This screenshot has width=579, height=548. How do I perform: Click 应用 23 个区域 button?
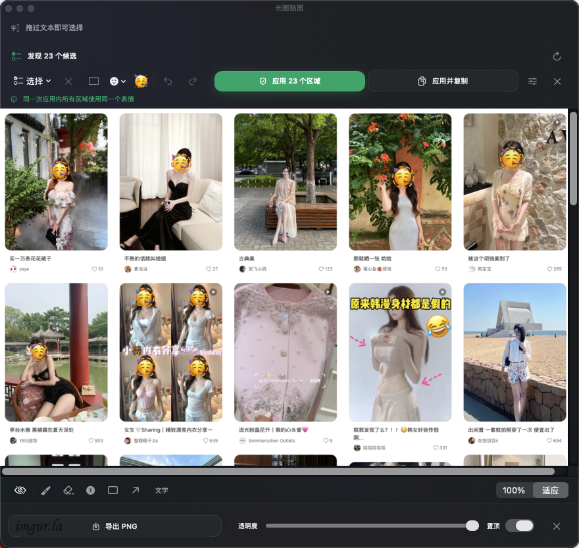click(x=290, y=81)
